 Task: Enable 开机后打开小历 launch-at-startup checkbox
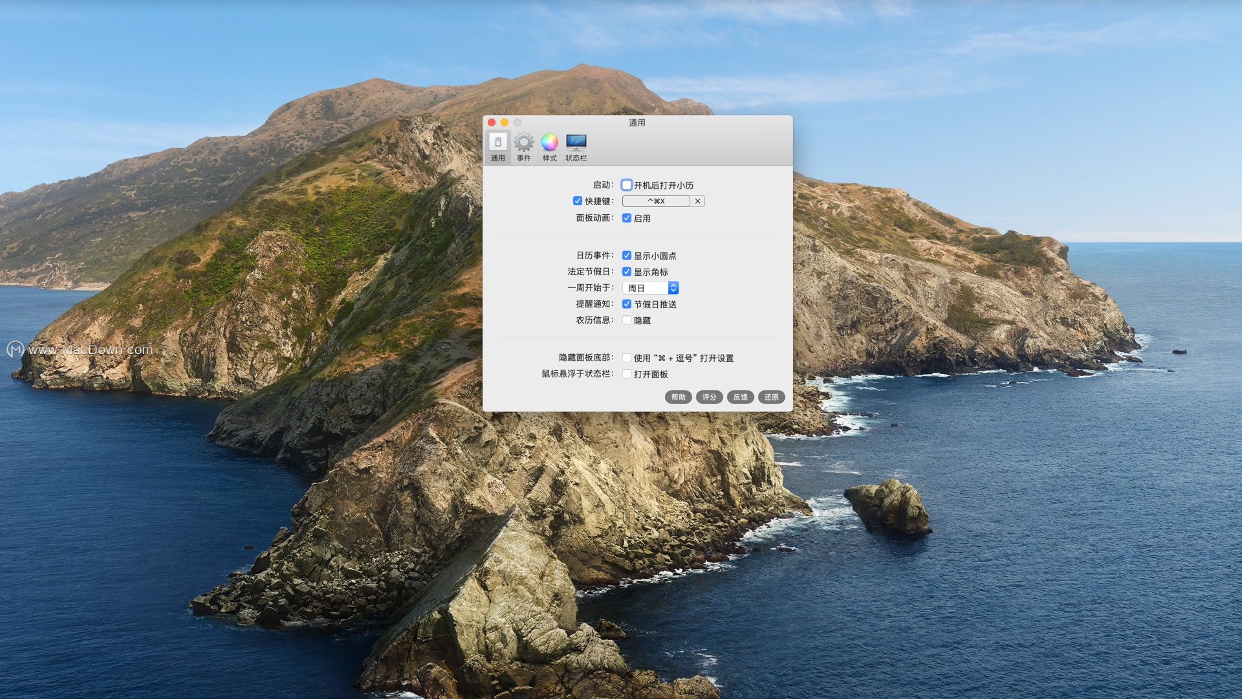click(627, 185)
